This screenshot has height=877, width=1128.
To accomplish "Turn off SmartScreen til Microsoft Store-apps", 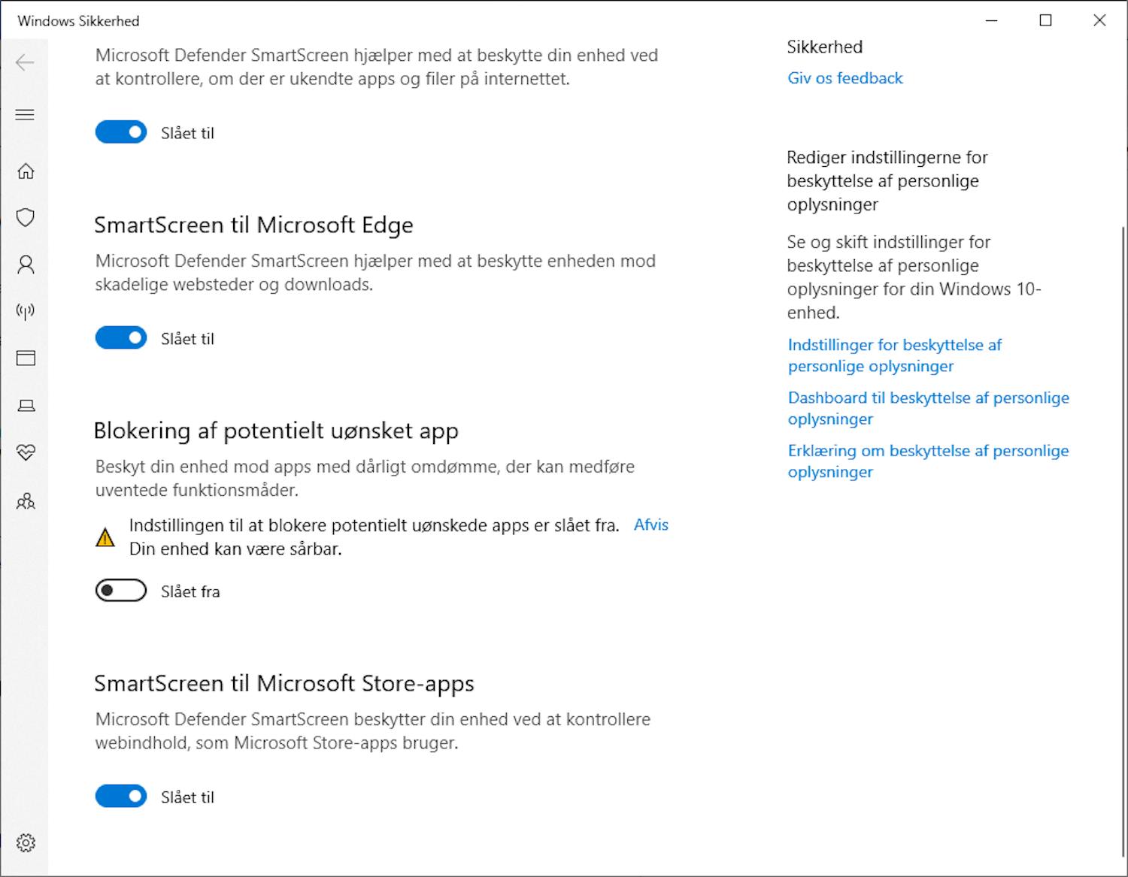I will [120, 796].
